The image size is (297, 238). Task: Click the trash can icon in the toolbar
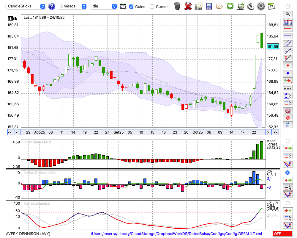point(177,6)
